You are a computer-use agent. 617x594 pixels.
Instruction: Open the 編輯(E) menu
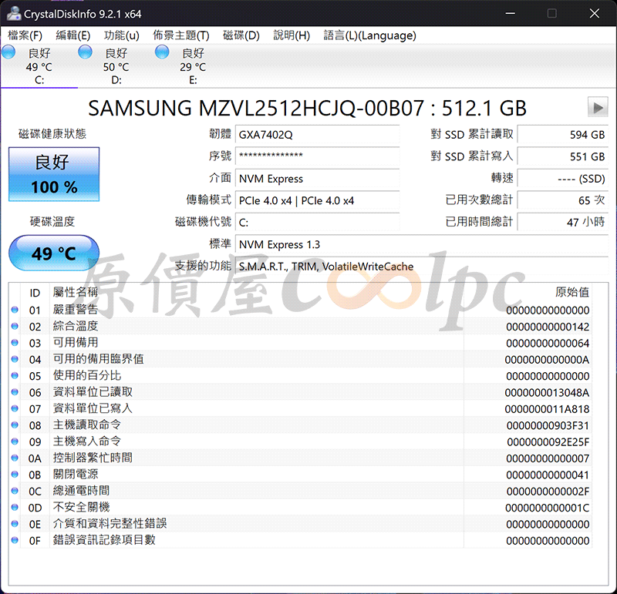pos(73,35)
